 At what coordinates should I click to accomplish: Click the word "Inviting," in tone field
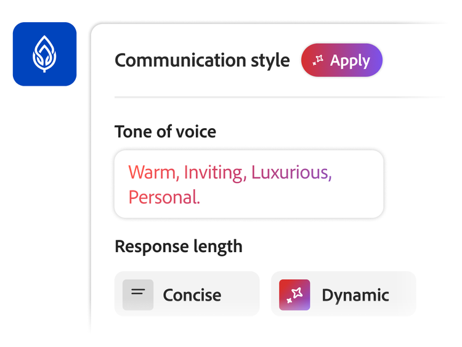tap(213, 172)
